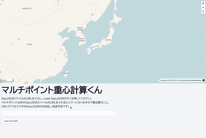This screenshot has height=138, width=206.
Task: Open the MapLibre attribution link
Action: (164, 80)
